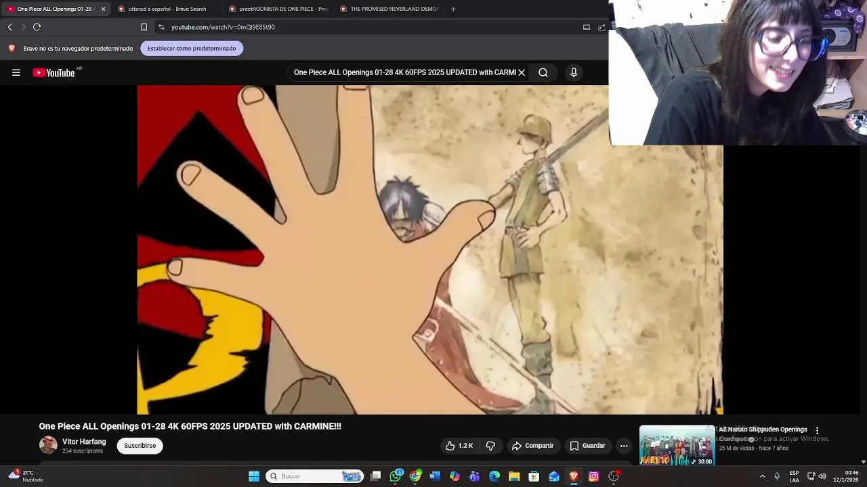
Task: Click '234 suscriptores' under channel name
Action: (x=83, y=451)
